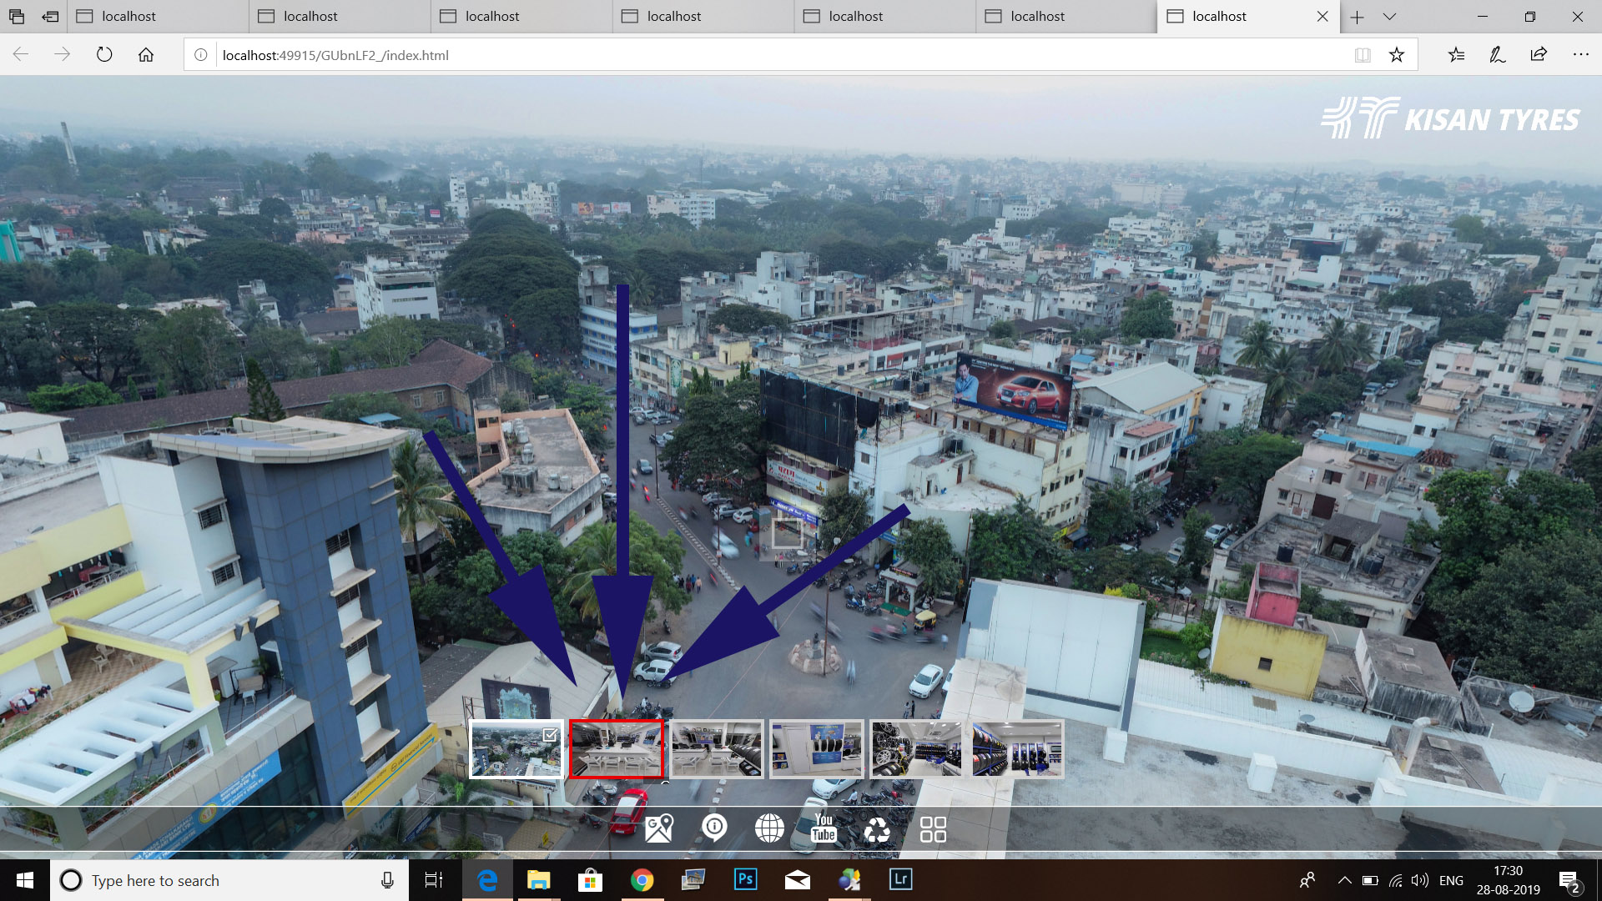Screen dimensions: 1602x901
Task: Click the Kisan Tyres logo
Action: click(x=1450, y=118)
